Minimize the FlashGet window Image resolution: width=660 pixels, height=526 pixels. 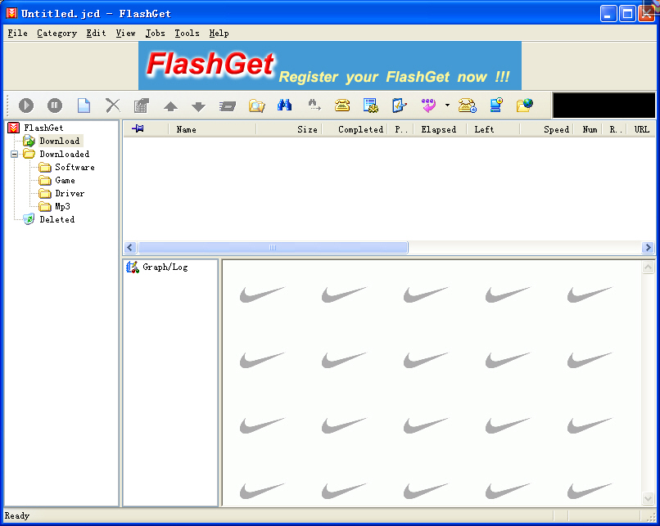608,14
